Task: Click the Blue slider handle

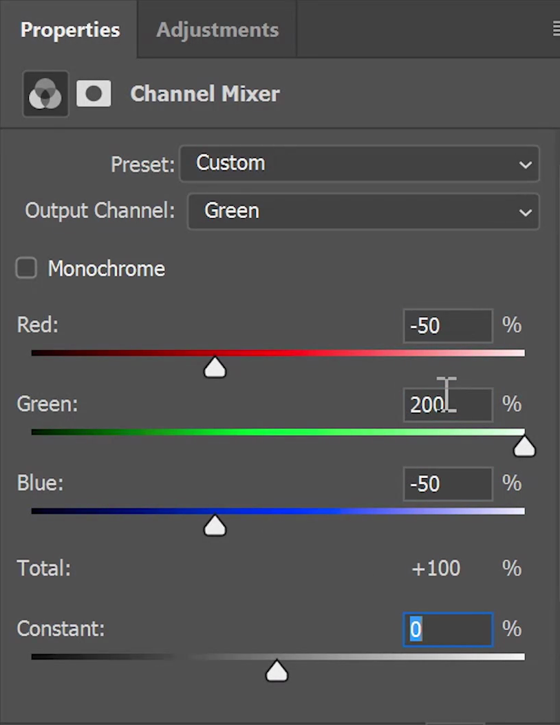Action: 215,526
